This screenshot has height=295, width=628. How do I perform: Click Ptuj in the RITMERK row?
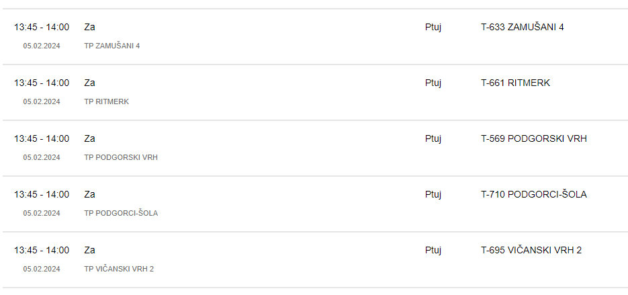[x=433, y=83]
